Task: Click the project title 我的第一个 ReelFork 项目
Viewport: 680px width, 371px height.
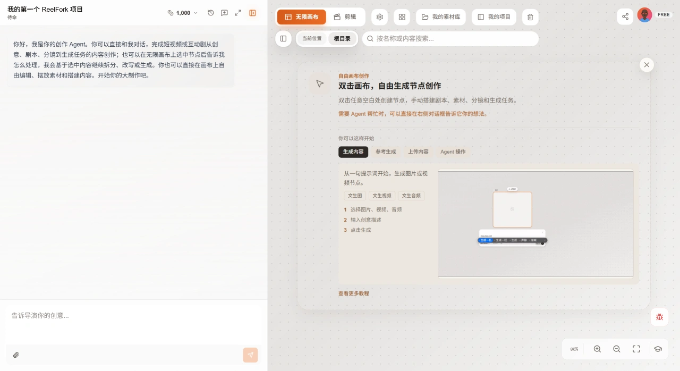Action: pos(45,10)
